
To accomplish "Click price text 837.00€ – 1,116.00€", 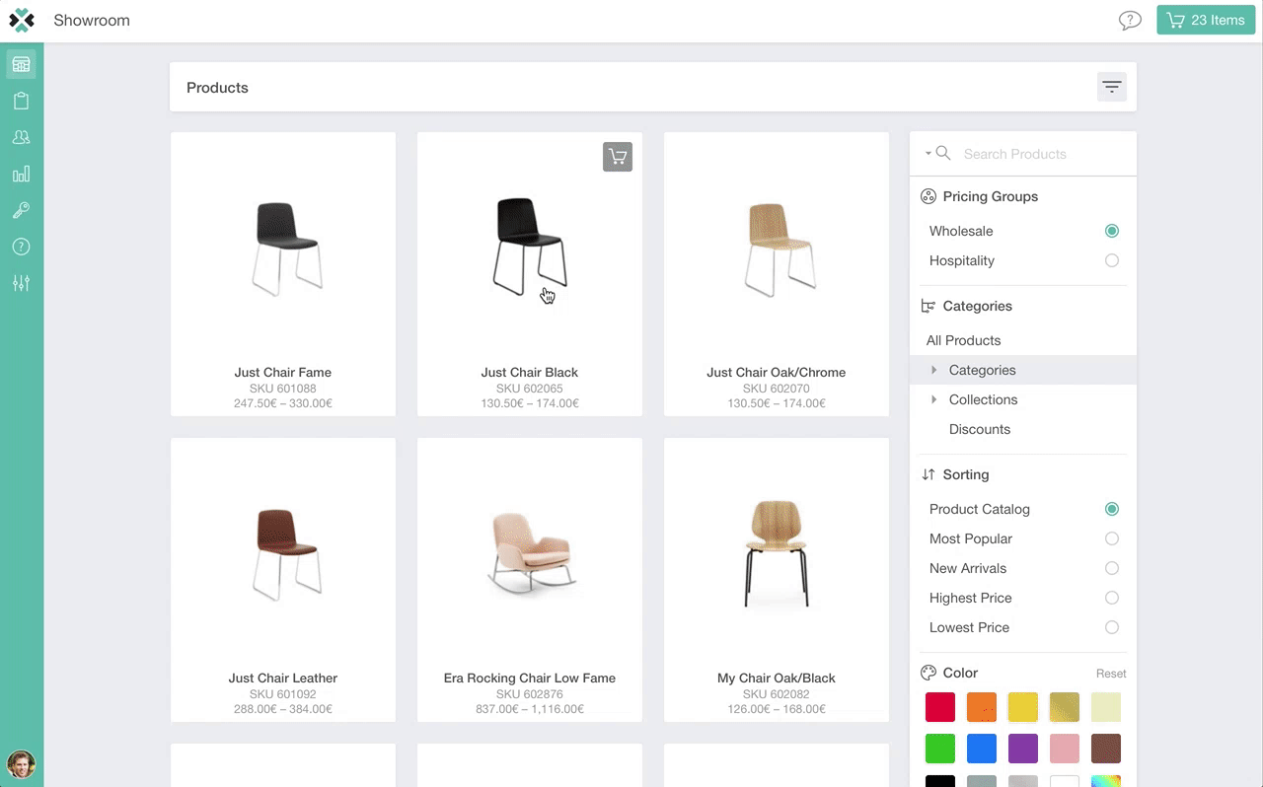I will [x=530, y=709].
